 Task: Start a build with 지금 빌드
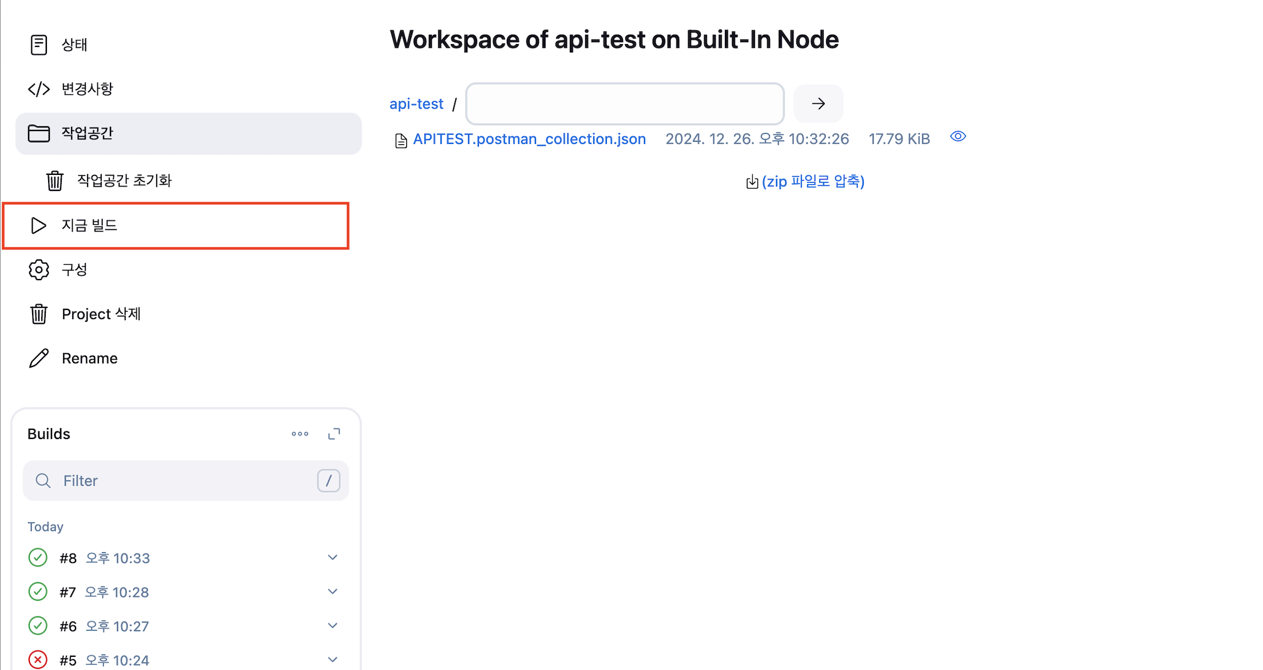click(89, 225)
